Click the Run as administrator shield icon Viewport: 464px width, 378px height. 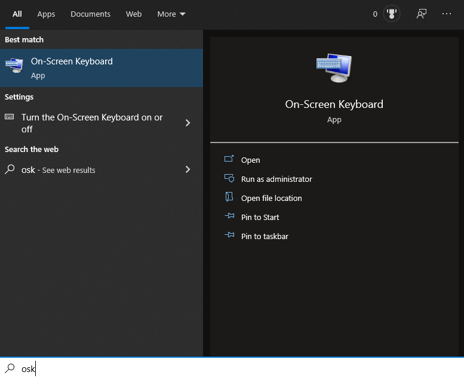(x=229, y=179)
